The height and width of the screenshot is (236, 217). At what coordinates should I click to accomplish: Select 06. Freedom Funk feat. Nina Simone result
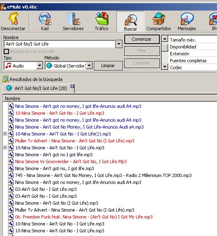point(84,217)
